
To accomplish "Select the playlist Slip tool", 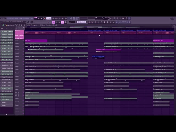I will click(x=14, y=25).
